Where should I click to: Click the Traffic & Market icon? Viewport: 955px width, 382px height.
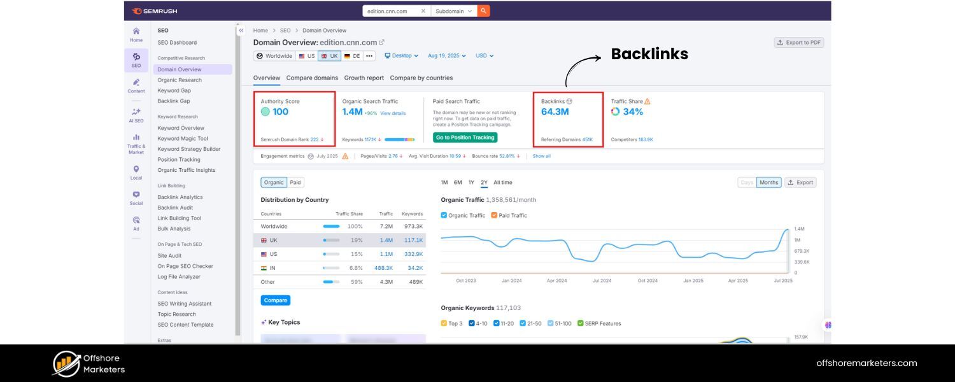pyautogui.click(x=136, y=140)
